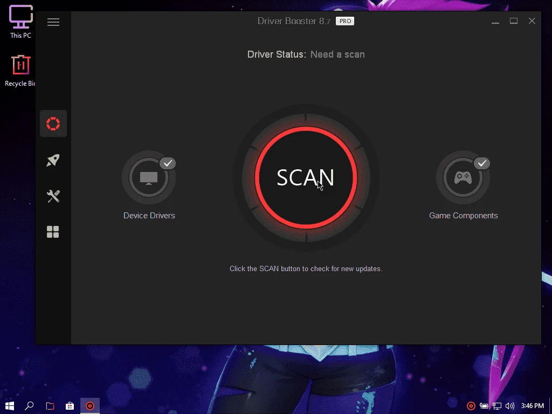This screenshot has width=552, height=414.
Task: Toggle the Game Components checkmark
Action: pyautogui.click(x=482, y=163)
